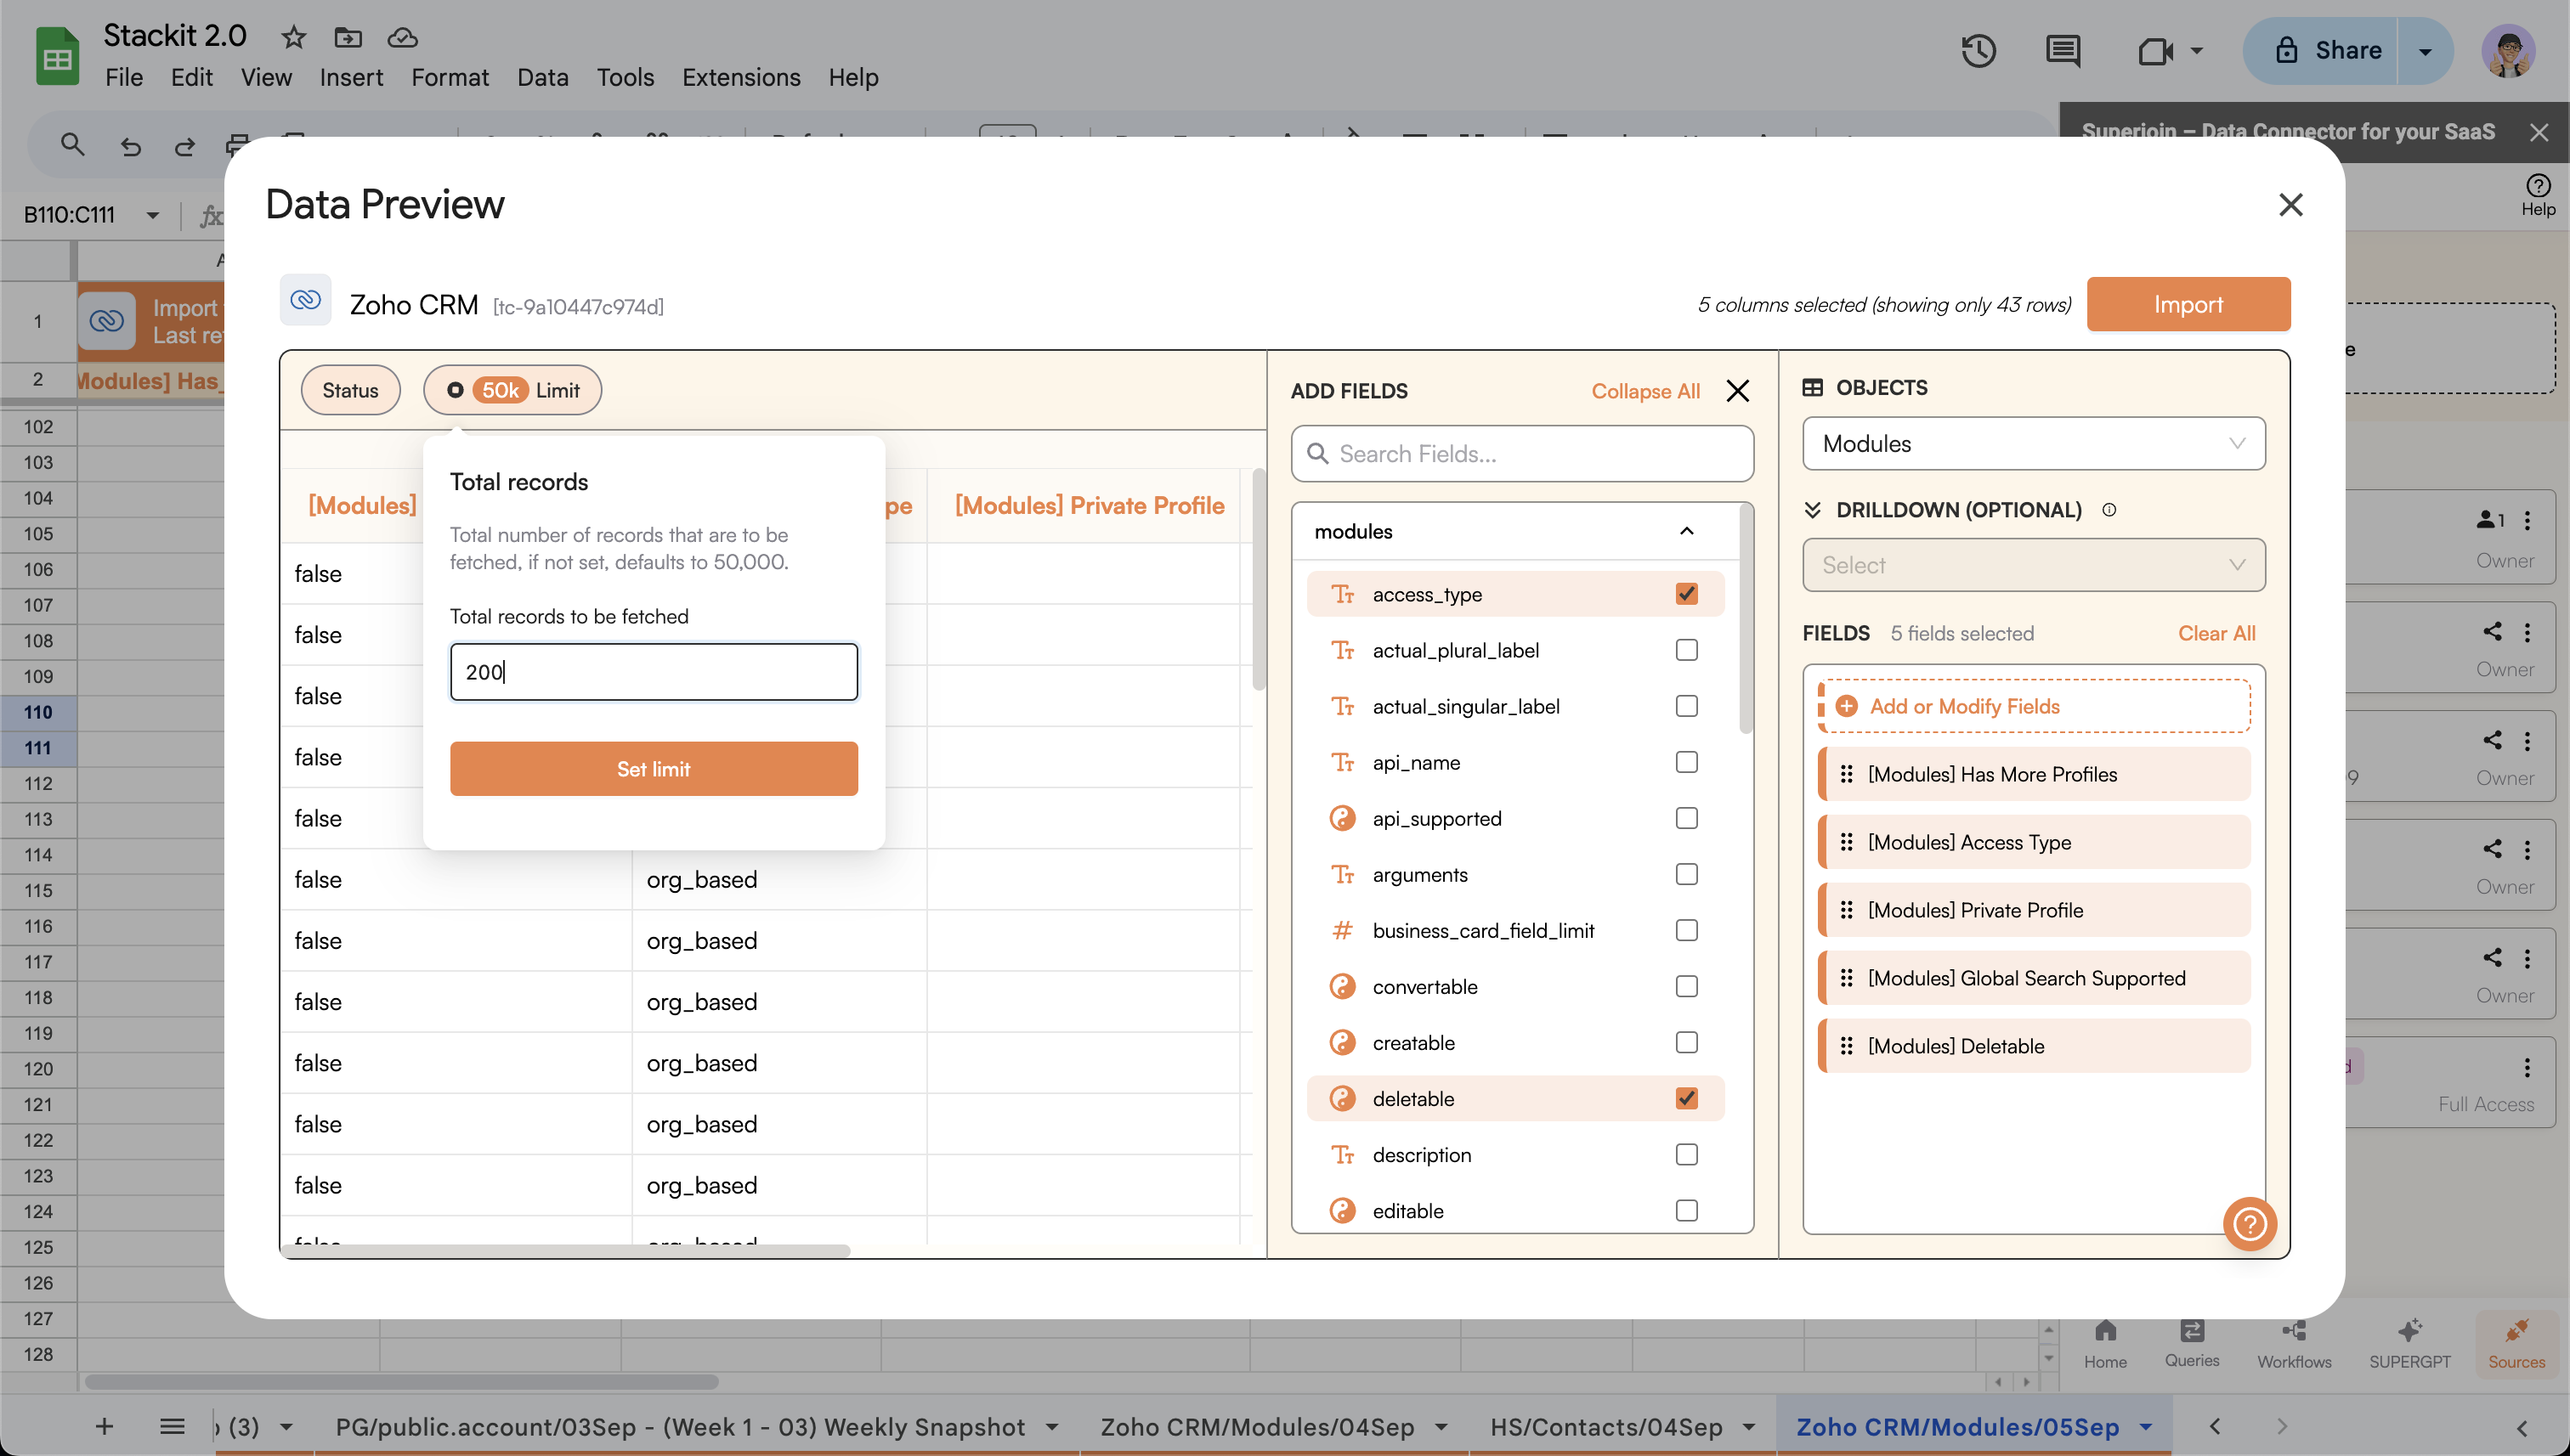Check the convertable field checkbox

(1687, 986)
